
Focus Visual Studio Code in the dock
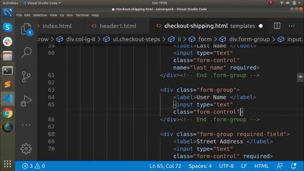click(x=8, y=99)
